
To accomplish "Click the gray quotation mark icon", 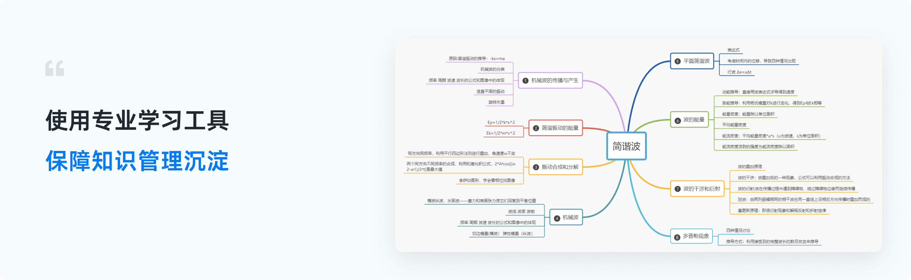I will point(55,68).
